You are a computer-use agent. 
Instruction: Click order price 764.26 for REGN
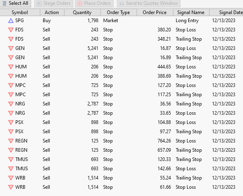pos(164,141)
